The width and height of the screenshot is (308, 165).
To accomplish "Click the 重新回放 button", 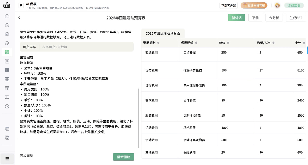I will pos(123,157).
